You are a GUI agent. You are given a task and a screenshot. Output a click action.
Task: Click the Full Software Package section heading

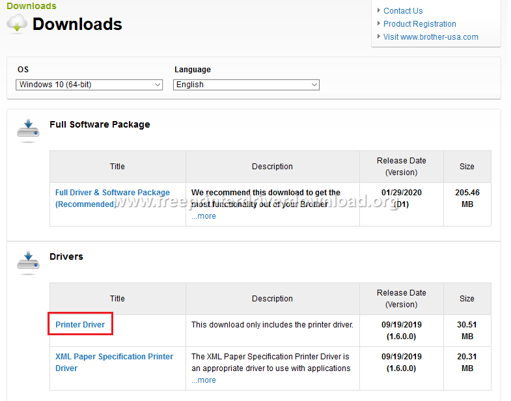[100, 124]
